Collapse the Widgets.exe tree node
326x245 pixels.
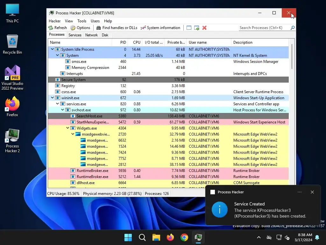click(x=68, y=128)
